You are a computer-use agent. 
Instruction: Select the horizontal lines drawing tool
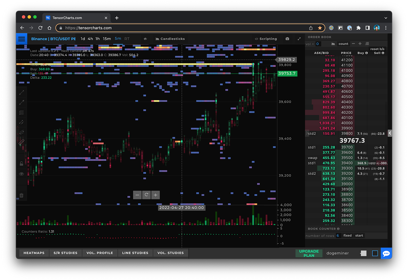point(22,112)
